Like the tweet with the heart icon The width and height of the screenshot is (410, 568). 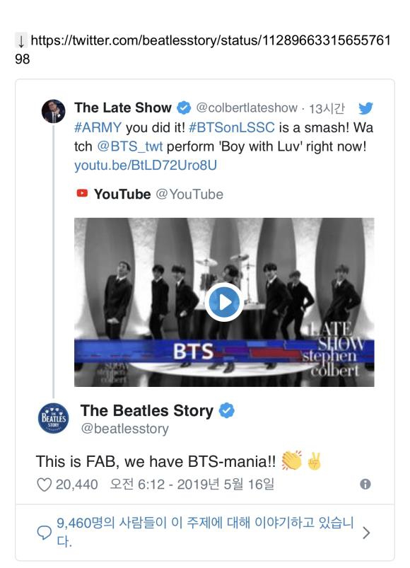tap(44, 485)
